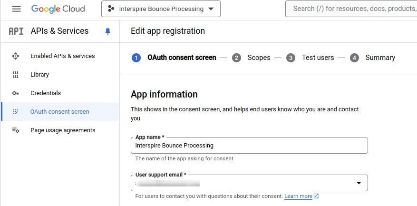417x206 pixels.
Task: Open the Interspire Bounce Processing project dropdown
Action: (x=161, y=9)
